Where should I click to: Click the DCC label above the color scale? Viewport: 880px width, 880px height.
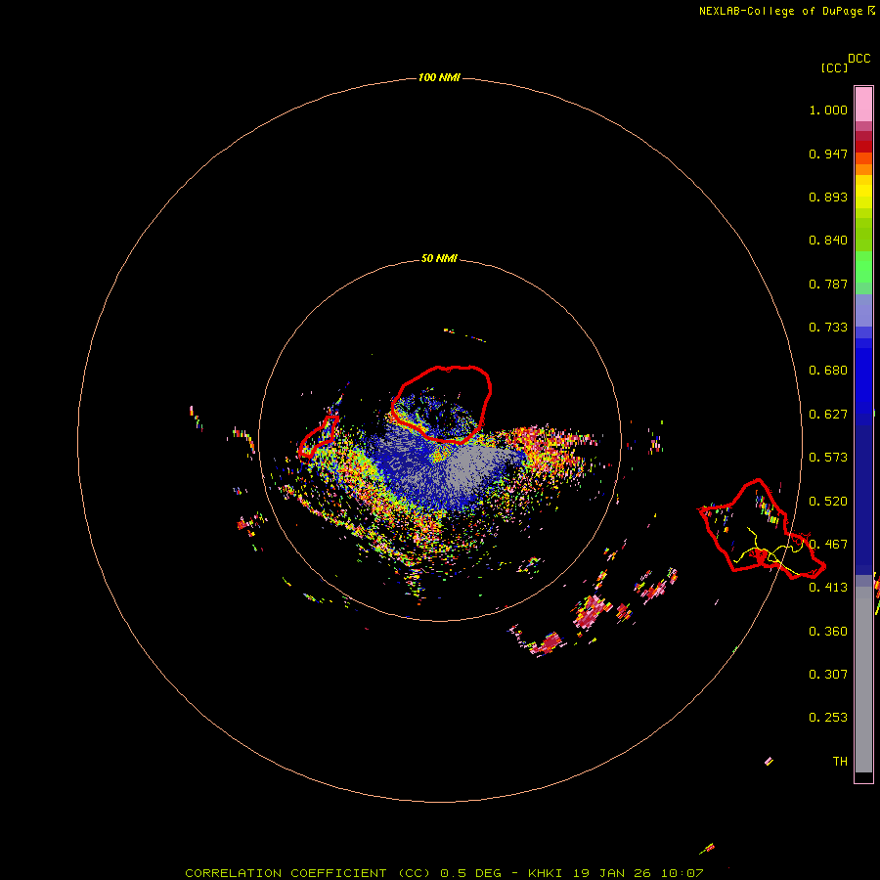point(858,59)
